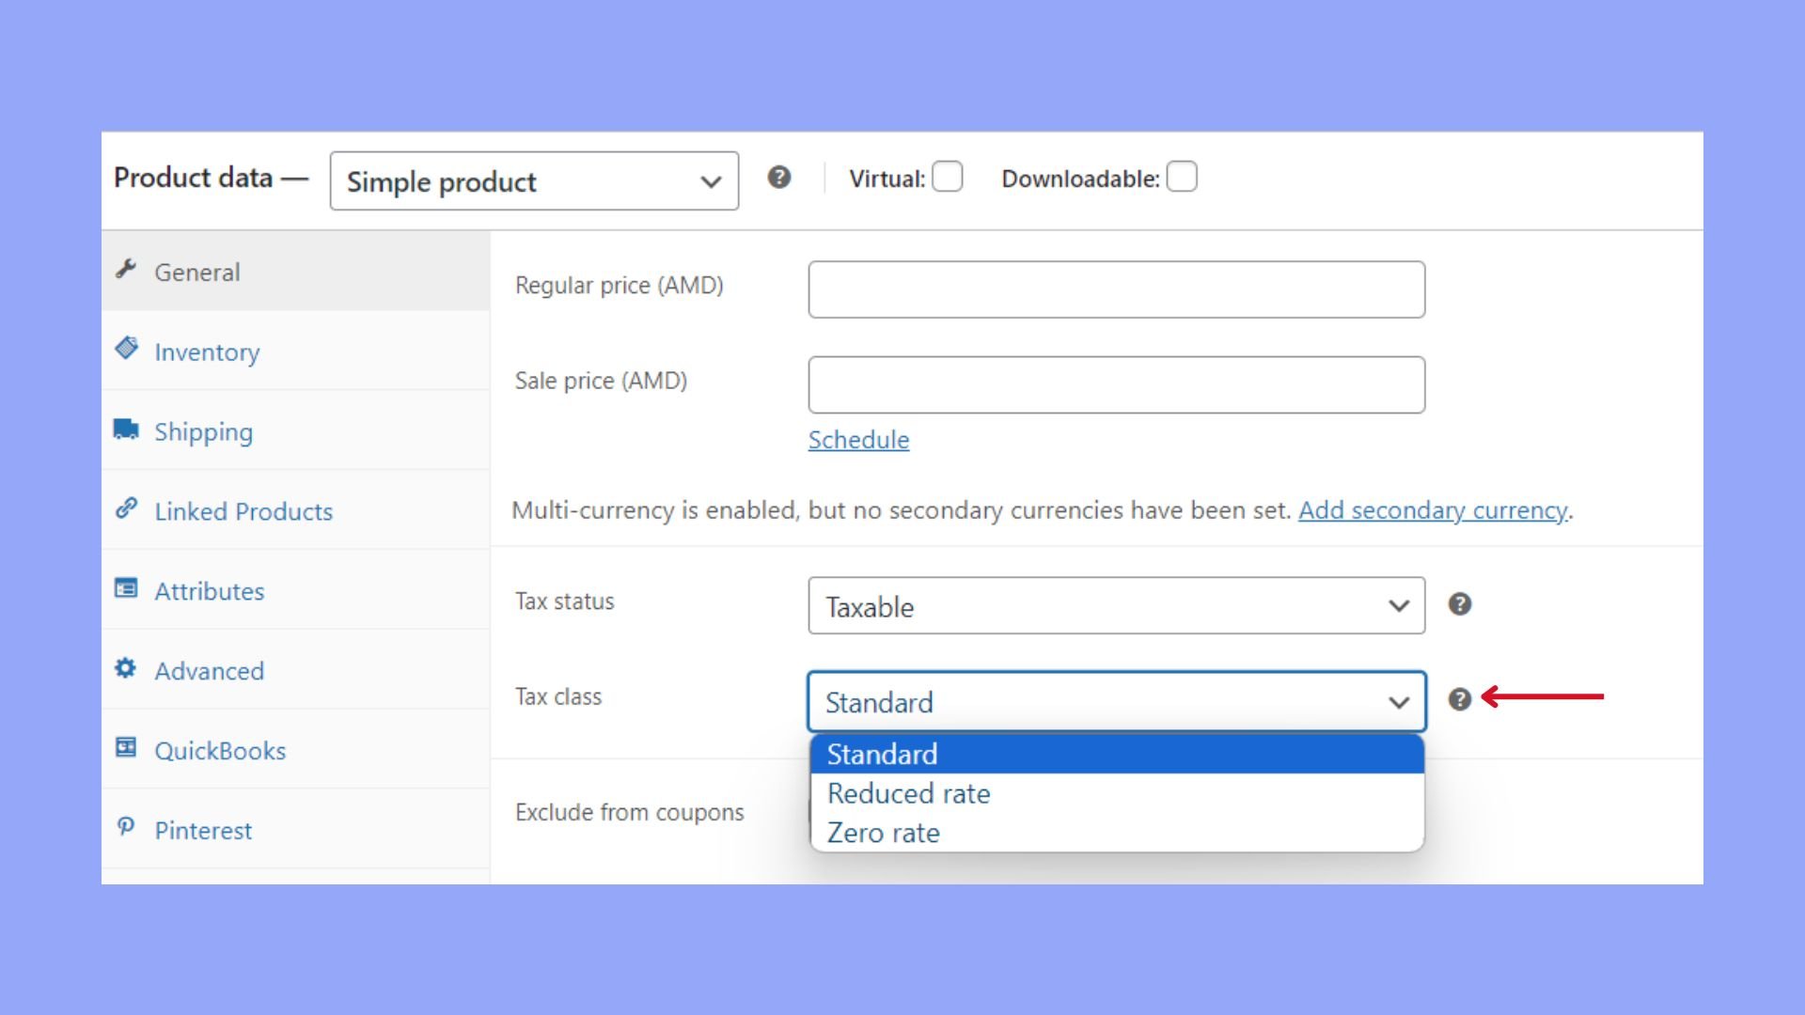Click the QuickBooks tab icon
Screen dimensions: 1805x1015
click(x=126, y=747)
